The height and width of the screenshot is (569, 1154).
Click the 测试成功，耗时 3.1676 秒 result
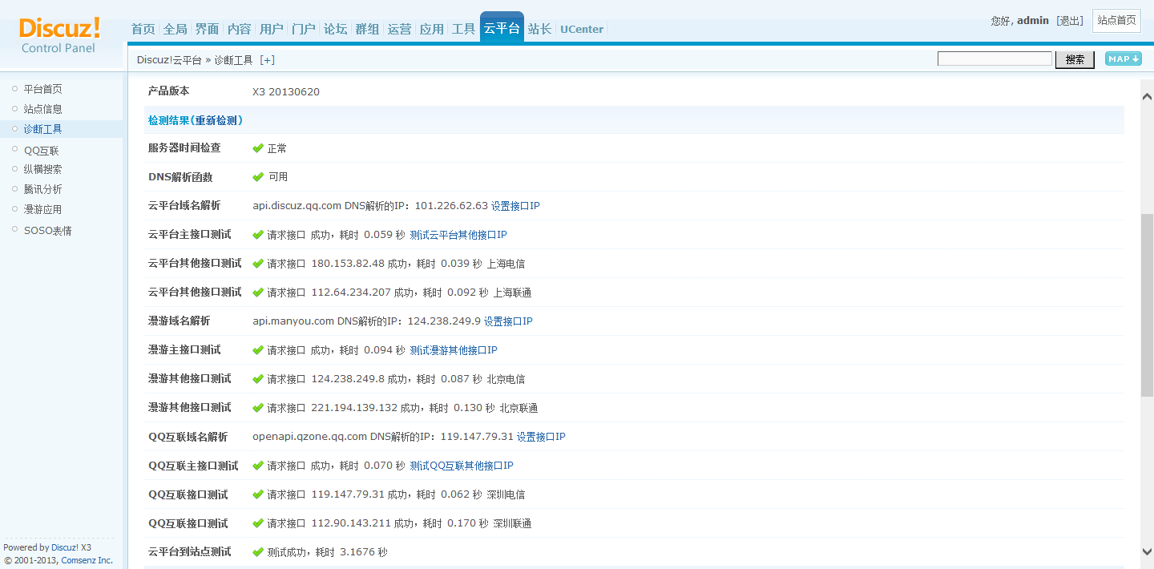[328, 552]
